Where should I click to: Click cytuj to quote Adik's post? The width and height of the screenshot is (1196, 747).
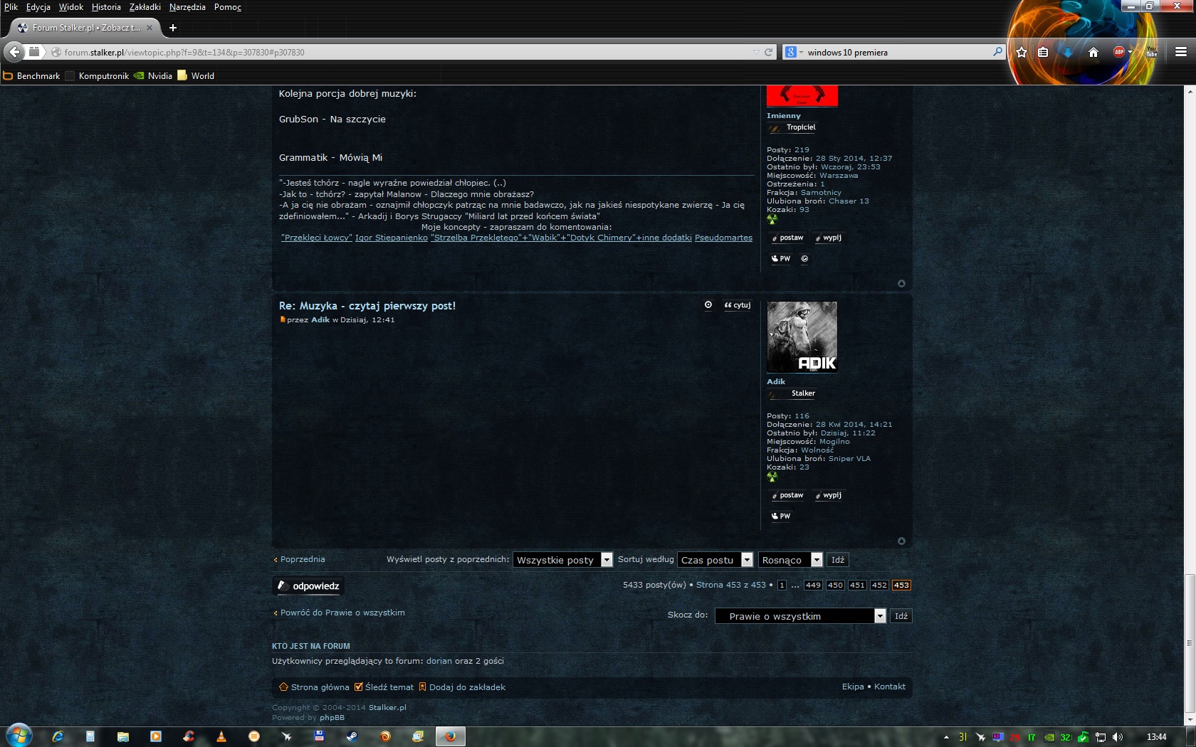[738, 305]
